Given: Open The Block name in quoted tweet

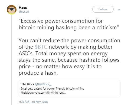Looking at the screenshot, I should (x=28, y=84).
